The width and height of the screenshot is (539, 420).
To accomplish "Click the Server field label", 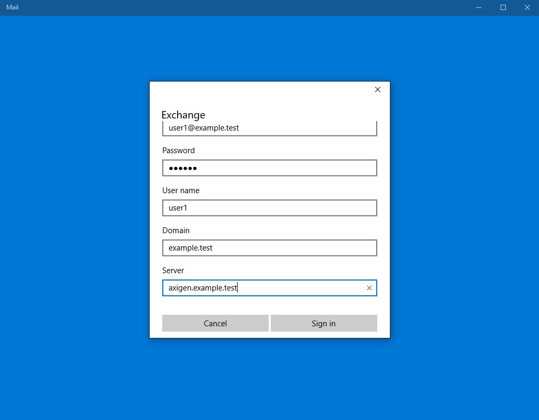I will tap(173, 271).
